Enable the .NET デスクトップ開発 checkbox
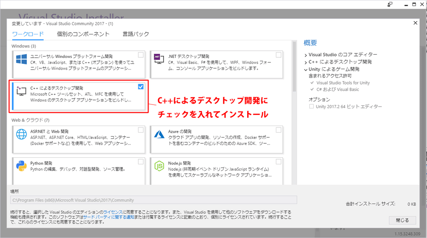The height and width of the screenshot is (238, 427). click(278, 55)
